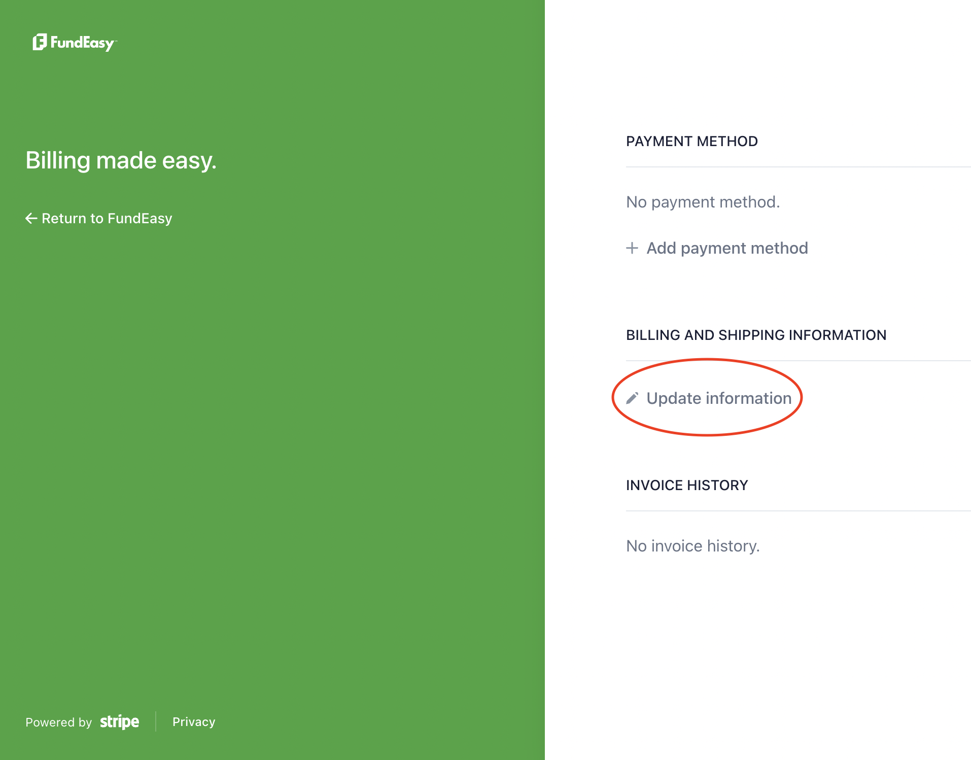This screenshot has height=760, width=971.
Task: Click the Powered by text
Action: 59,722
